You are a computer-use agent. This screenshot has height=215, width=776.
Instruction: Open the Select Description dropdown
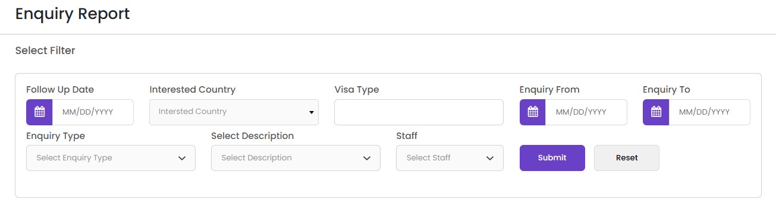[x=296, y=158]
